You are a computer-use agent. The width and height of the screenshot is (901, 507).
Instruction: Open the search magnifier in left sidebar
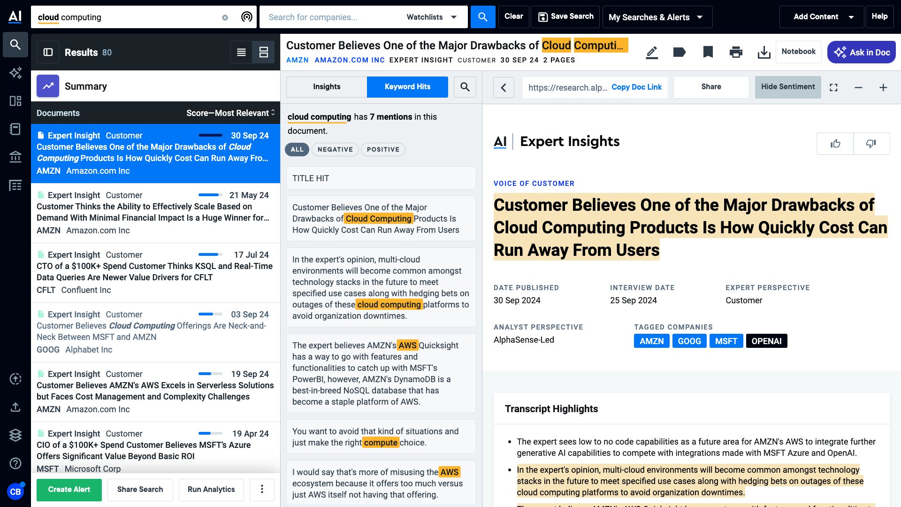[15, 45]
